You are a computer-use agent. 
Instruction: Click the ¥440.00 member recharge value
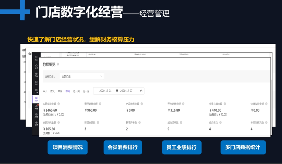pyautogui.click(x=215, y=110)
